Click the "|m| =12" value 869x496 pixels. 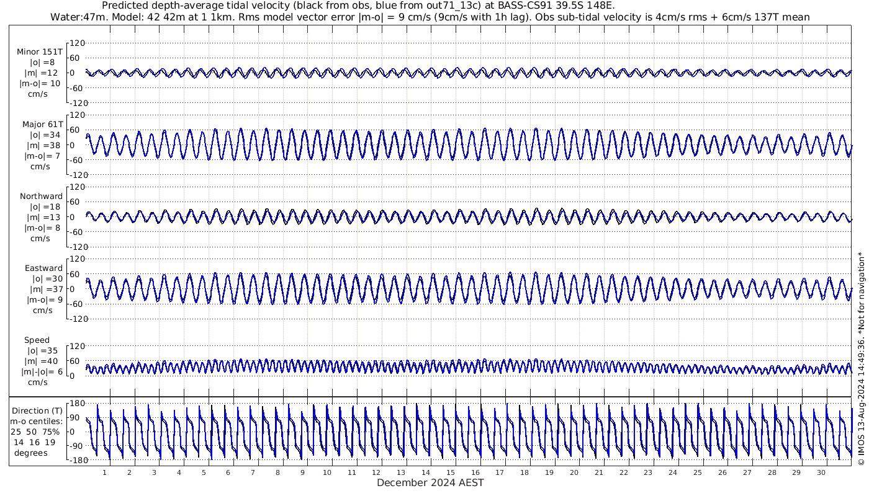click(x=42, y=73)
